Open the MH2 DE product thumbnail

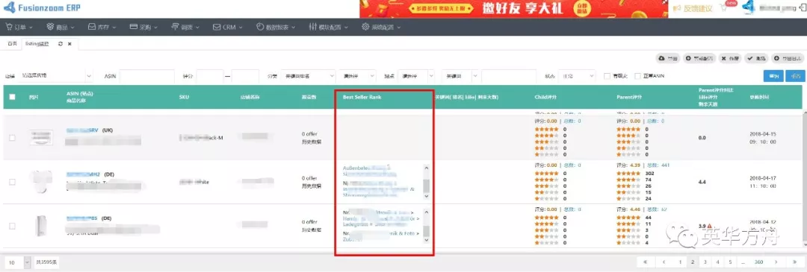click(40, 182)
